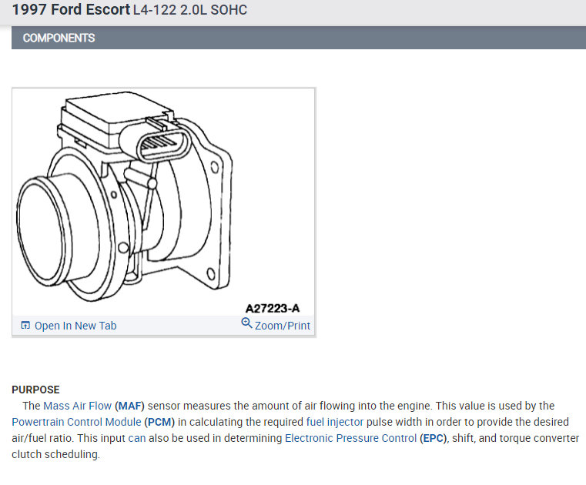Open the MAF diagram in new tab
Image resolution: width=586 pixels, height=485 pixels.
75,326
